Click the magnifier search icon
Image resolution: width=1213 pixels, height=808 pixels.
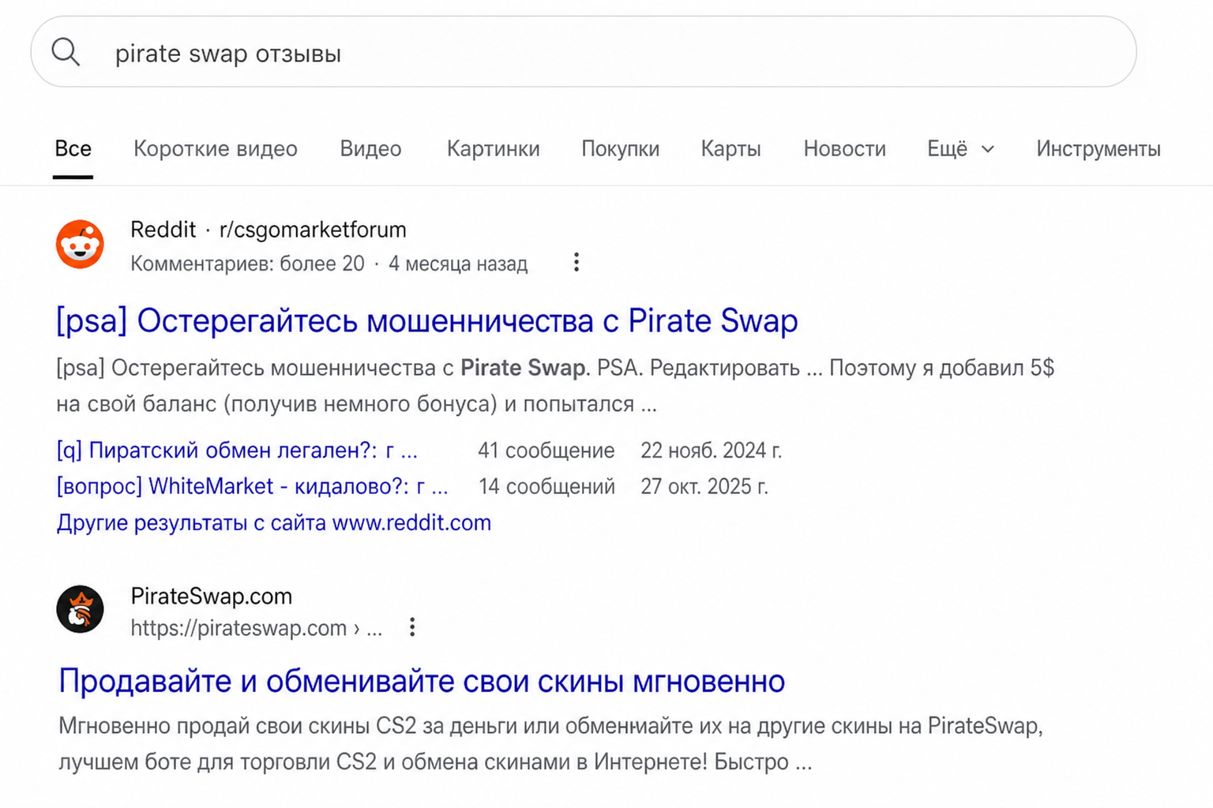pyautogui.click(x=66, y=53)
